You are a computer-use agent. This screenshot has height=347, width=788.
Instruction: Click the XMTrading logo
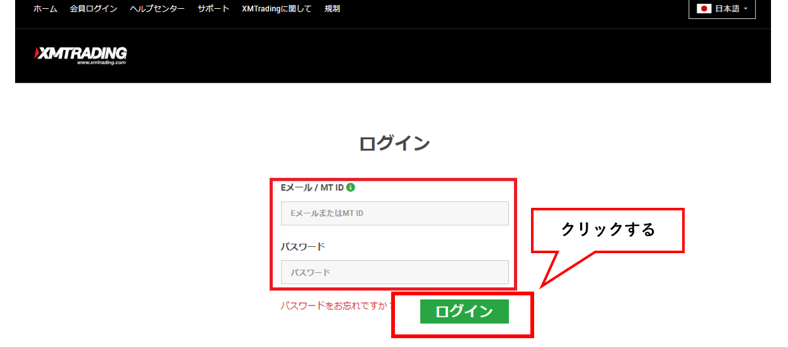[x=81, y=55]
